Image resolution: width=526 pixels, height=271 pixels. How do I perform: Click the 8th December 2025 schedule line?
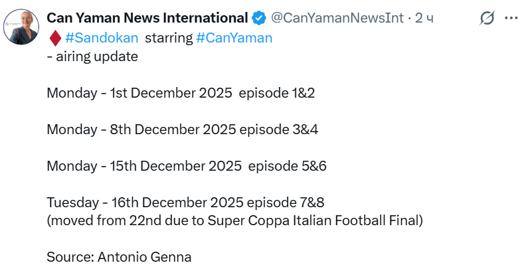click(x=182, y=129)
